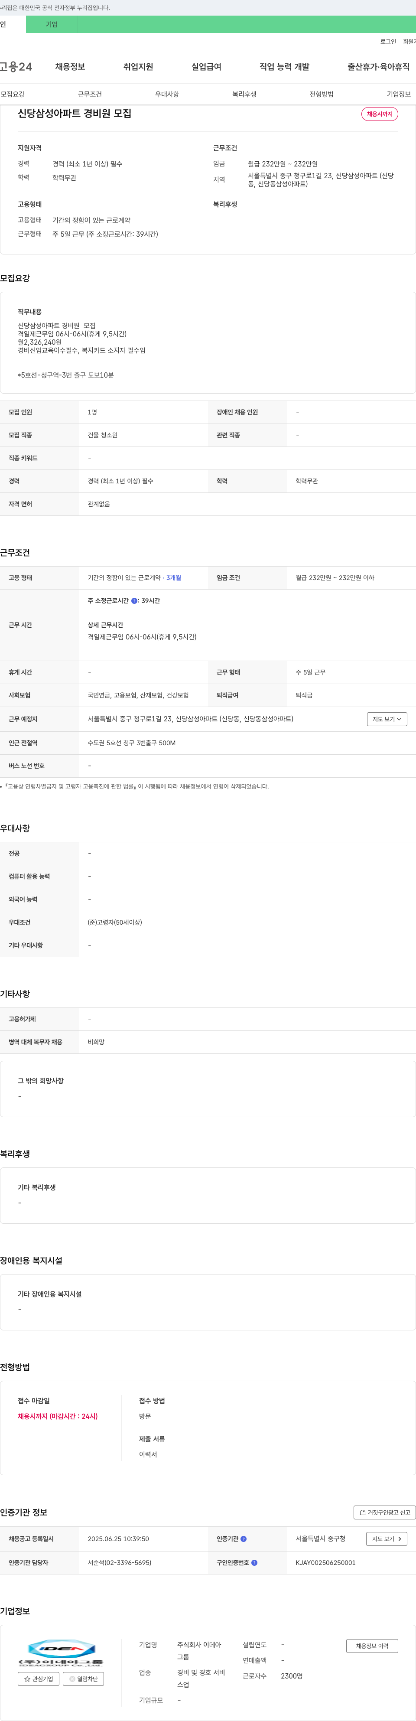Click nearby subway 수도권 5호선 청구 3번출구 500M
Viewport: 416px width, 1721px height.
coord(132,743)
